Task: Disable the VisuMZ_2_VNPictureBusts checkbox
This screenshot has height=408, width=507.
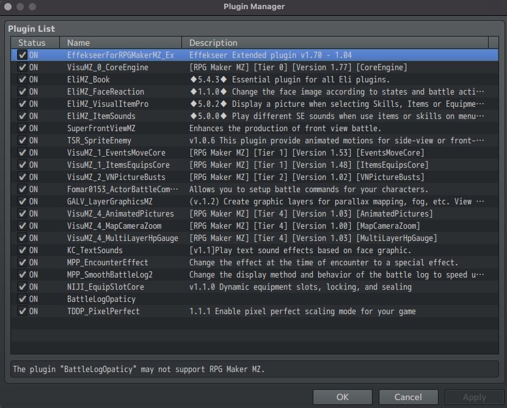Action: [22, 177]
